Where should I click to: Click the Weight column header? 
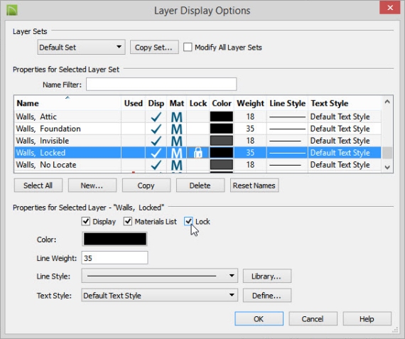click(250, 103)
